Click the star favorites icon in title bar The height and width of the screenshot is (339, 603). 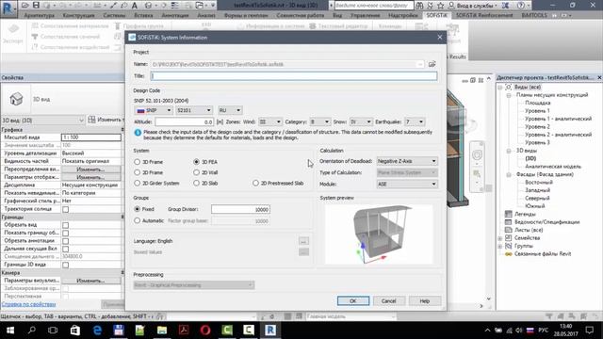[440, 6]
